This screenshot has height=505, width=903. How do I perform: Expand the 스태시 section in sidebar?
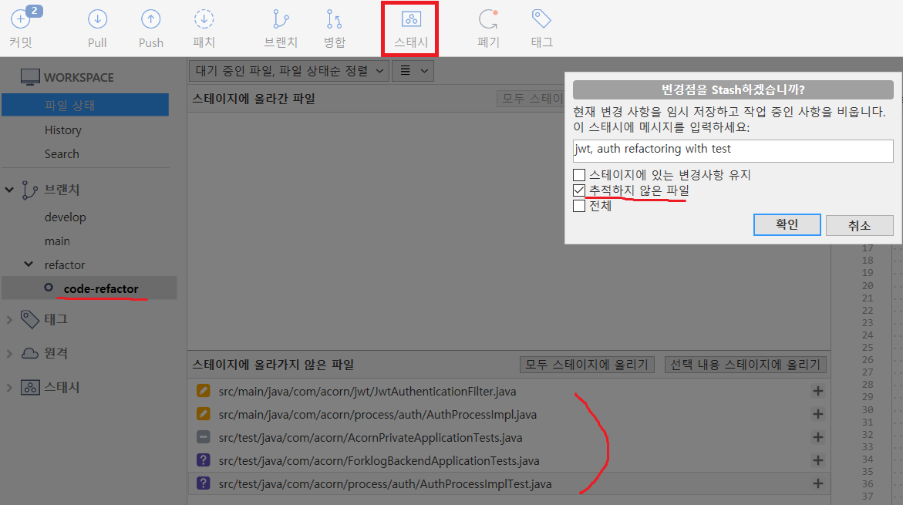tap(10, 387)
